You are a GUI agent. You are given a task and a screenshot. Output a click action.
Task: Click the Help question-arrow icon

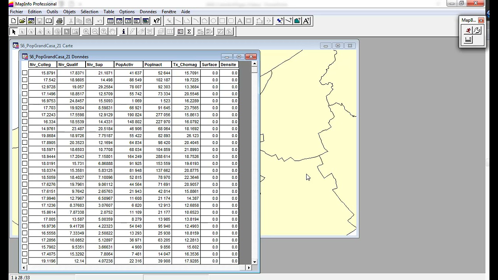pos(156,21)
